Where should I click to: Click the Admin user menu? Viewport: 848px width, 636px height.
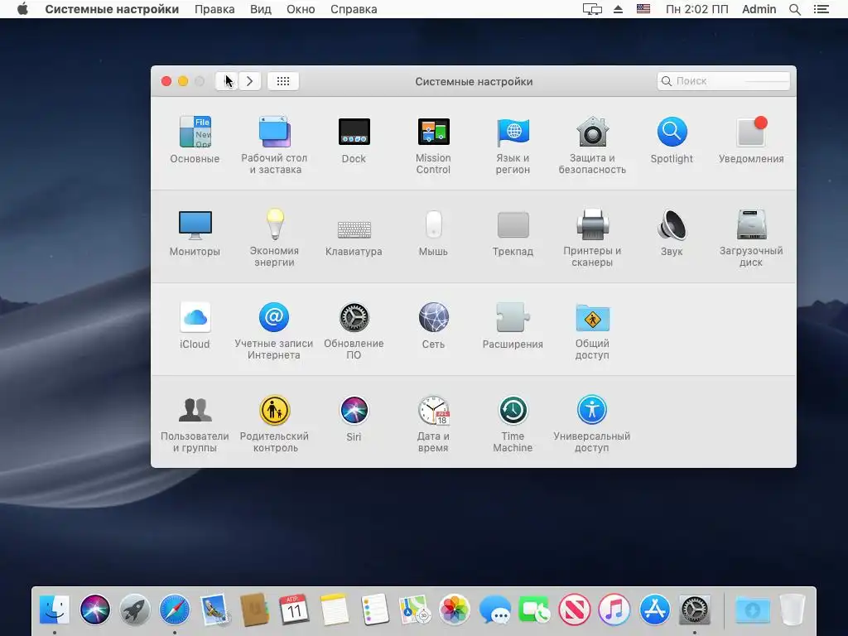(x=759, y=9)
